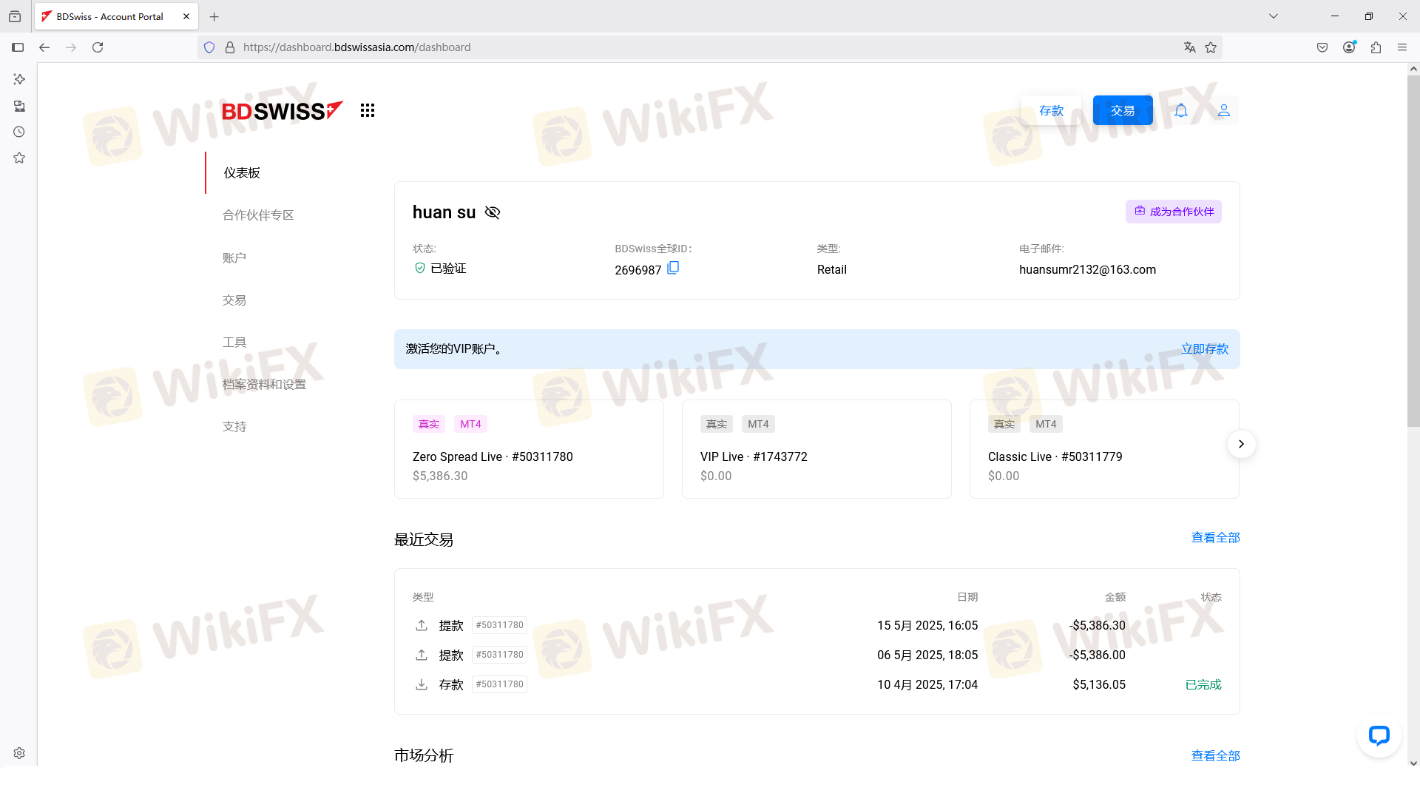The height and width of the screenshot is (799, 1420).
Task: Open the list all tabs dropdown
Action: coord(1274,16)
